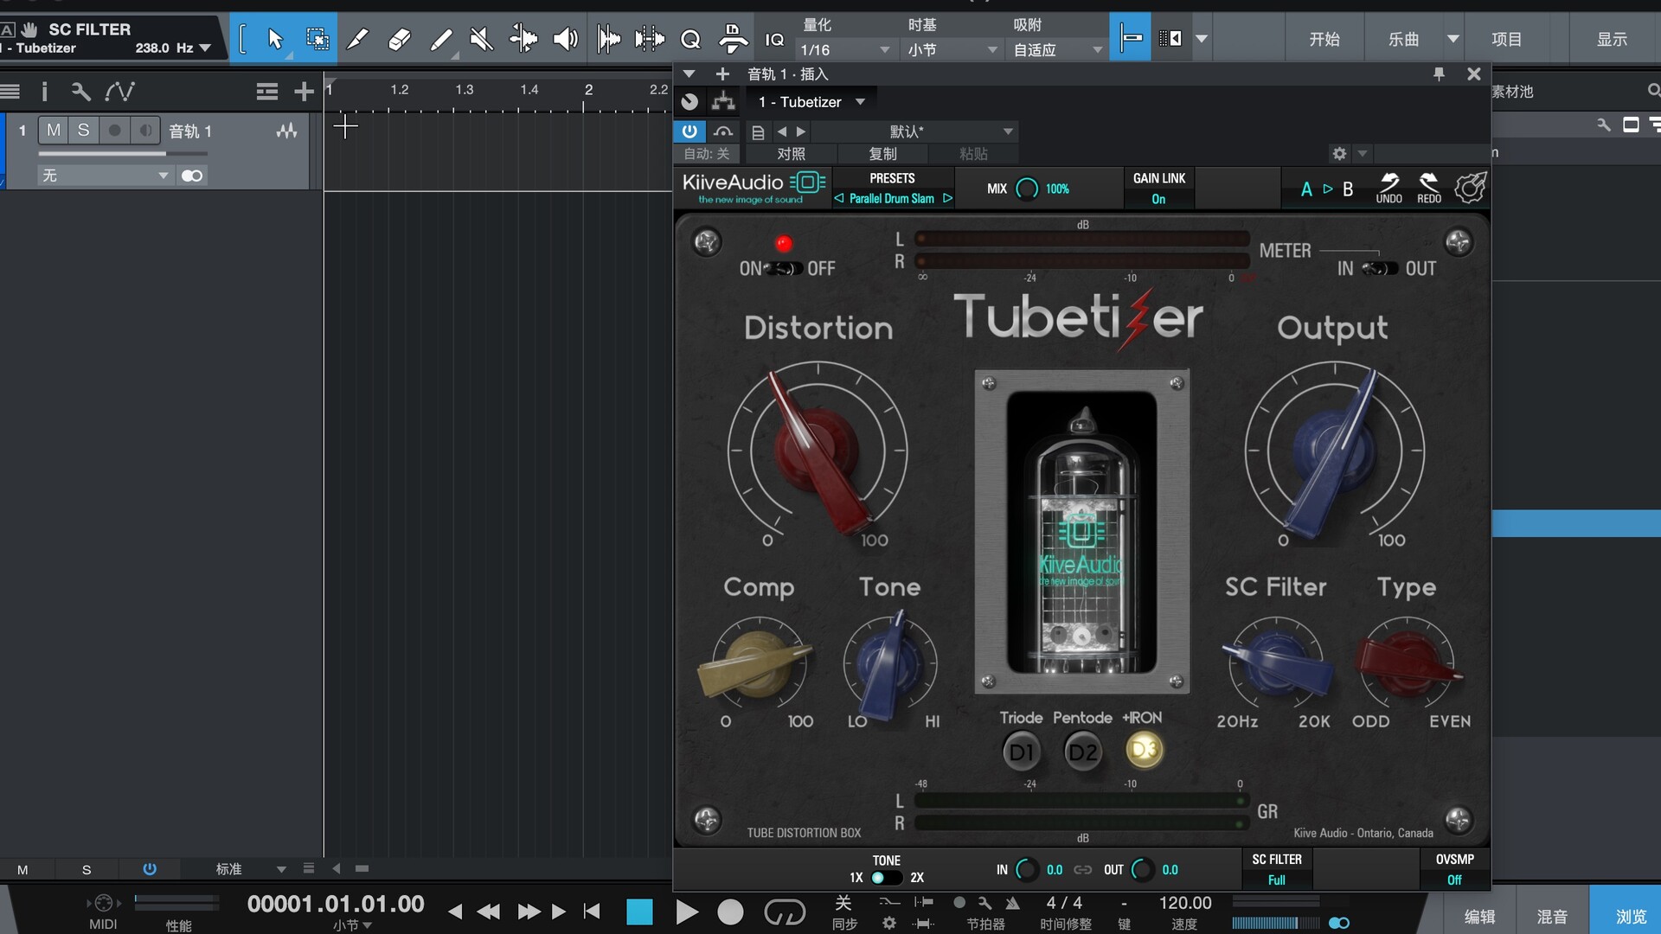The image size is (1661, 934).
Task: Toggle the TONE 1X/2X switch
Action: click(885, 878)
